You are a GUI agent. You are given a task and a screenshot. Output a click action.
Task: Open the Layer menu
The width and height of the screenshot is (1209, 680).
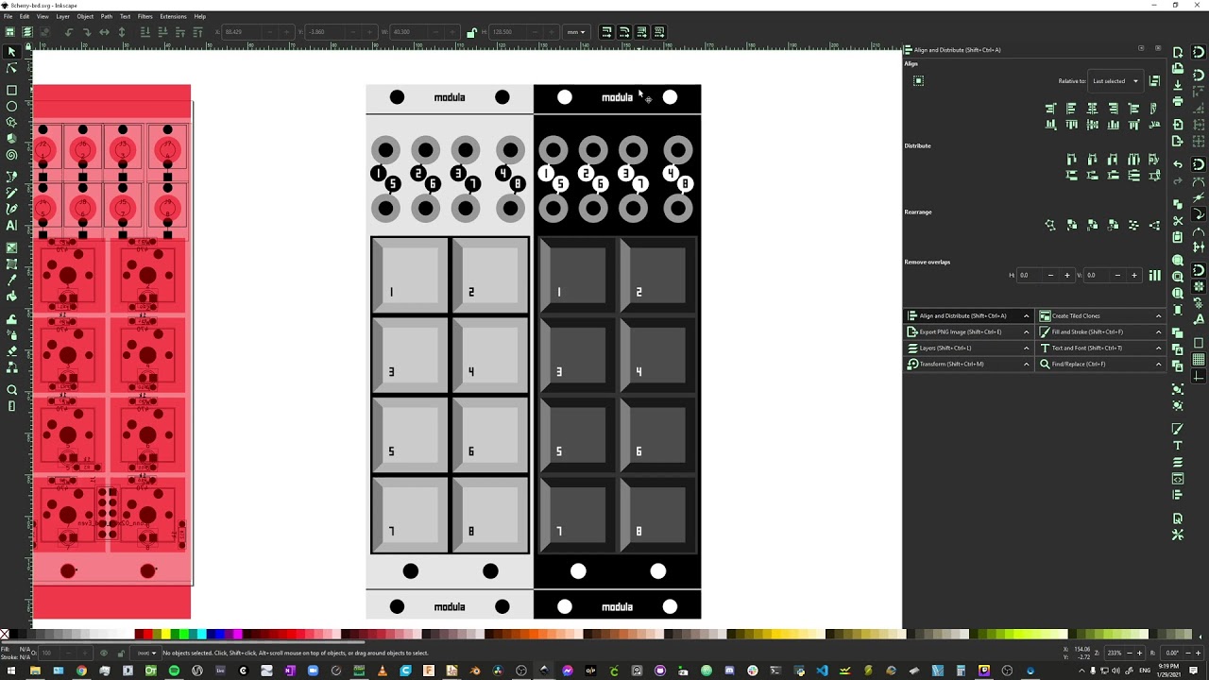pyautogui.click(x=62, y=16)
